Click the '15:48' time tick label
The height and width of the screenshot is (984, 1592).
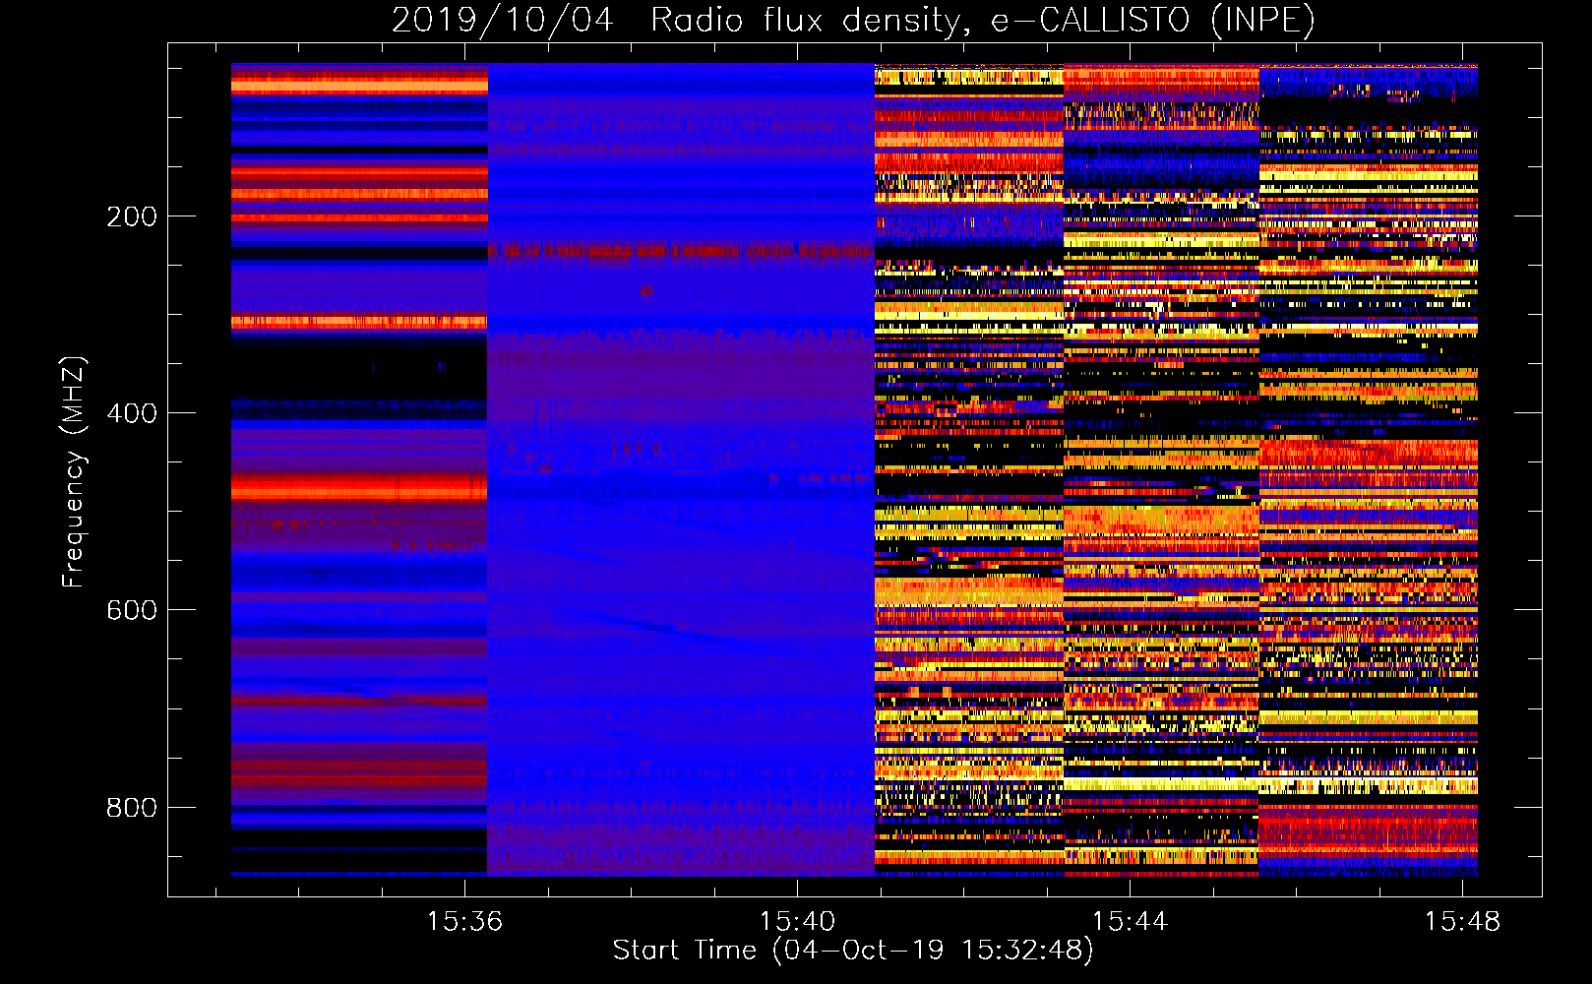(x=1462, y=921)
